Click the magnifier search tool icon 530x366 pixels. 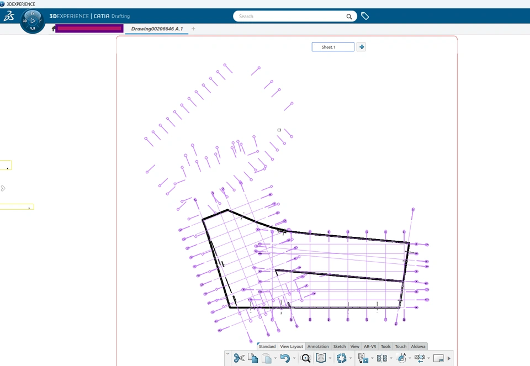[305, 358]
